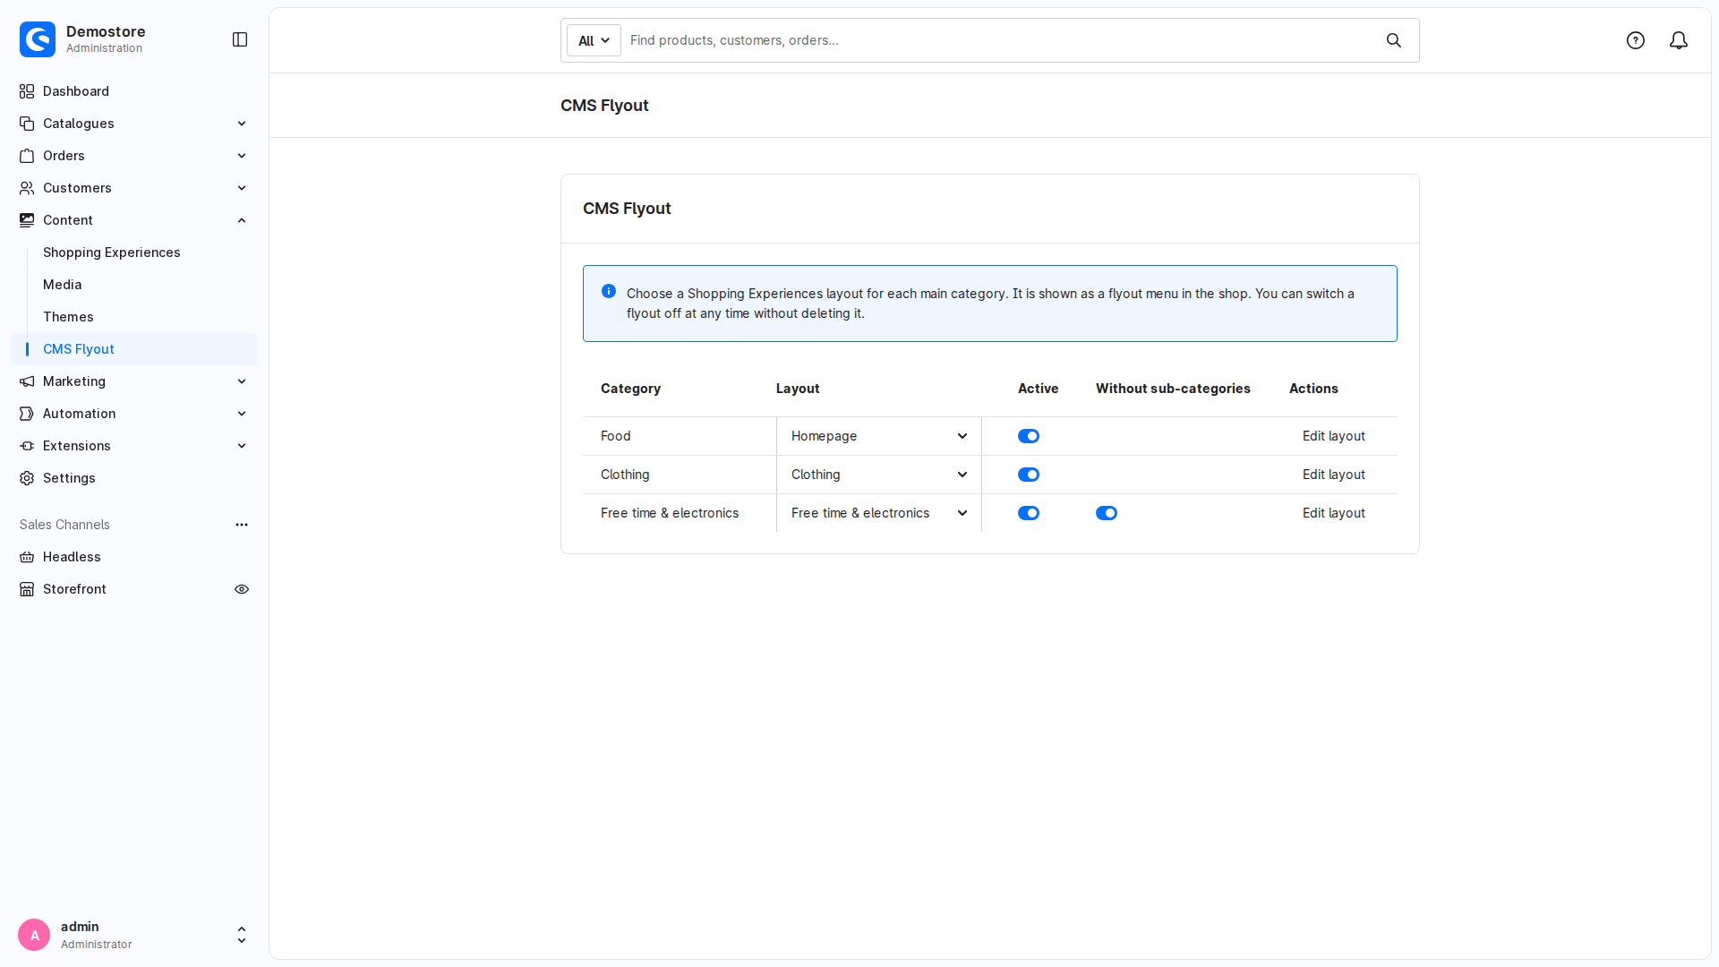Click the Orders bag icon

[x=27, y=156]
